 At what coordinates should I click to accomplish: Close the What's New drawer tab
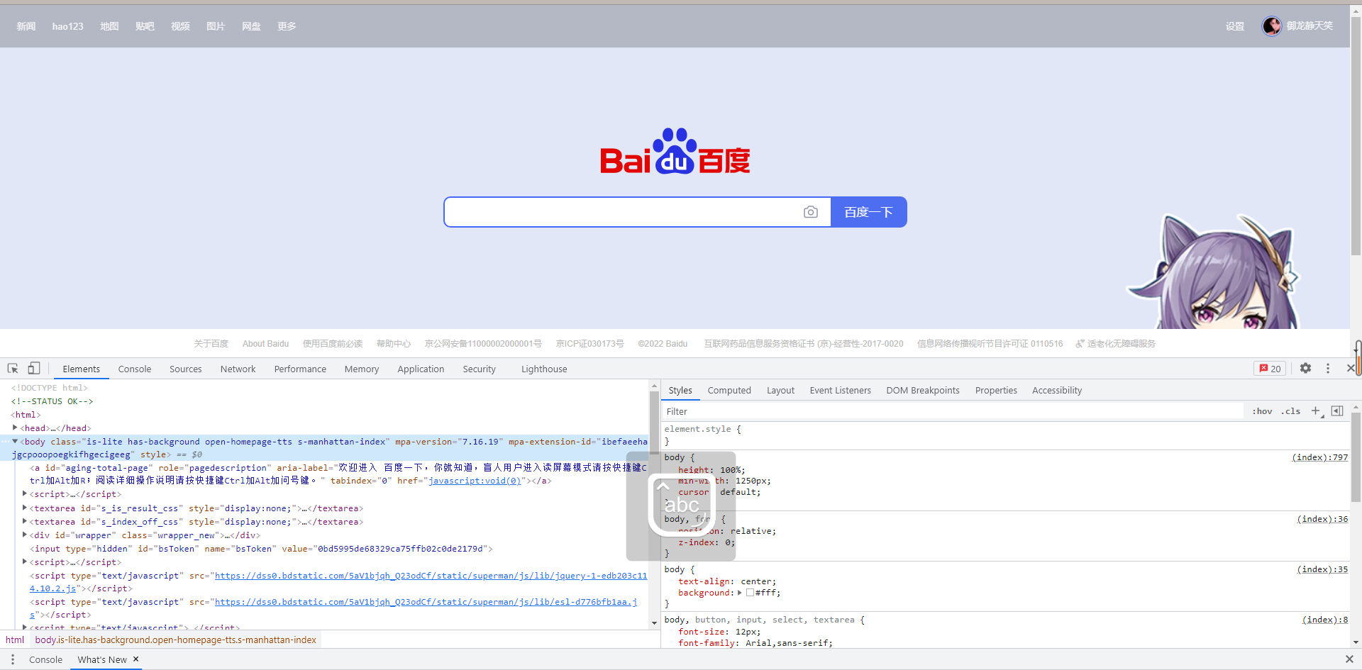136,659
